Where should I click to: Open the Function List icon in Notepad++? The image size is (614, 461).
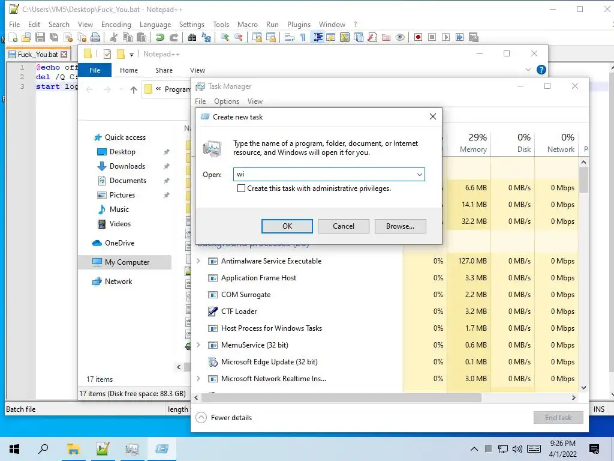coord(372,37)
